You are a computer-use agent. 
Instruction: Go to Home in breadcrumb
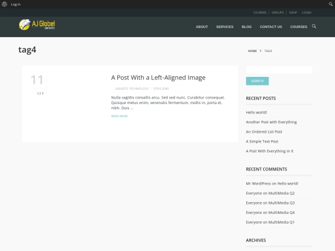(252, 51)
